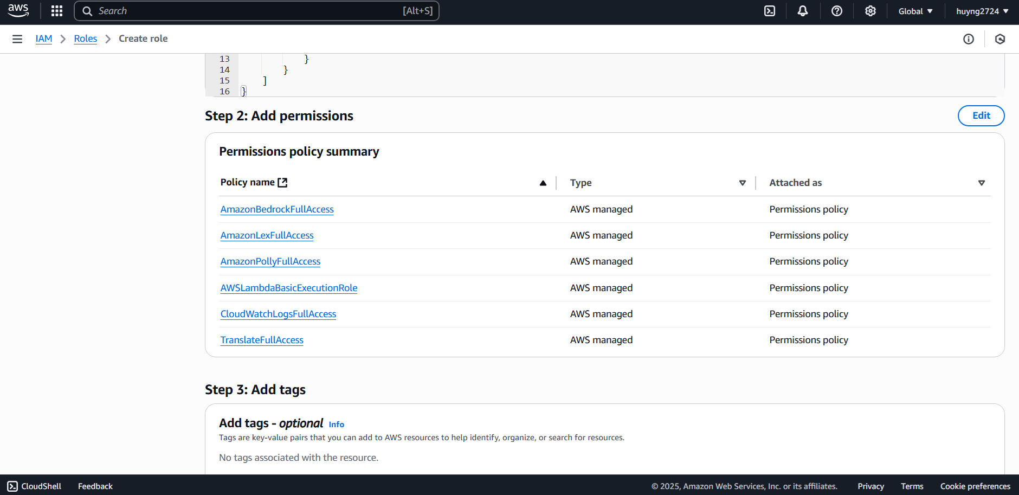Viewport: 1019px width, 495px height.
Task: Open AmazonLexFullAccess policy
Action: click(267, 235)
